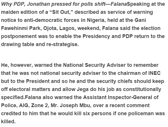The height and width of the screenshot is (127, 168).
Task: Click the name 'Joseph Mbu'
Action: coord(76,106)
